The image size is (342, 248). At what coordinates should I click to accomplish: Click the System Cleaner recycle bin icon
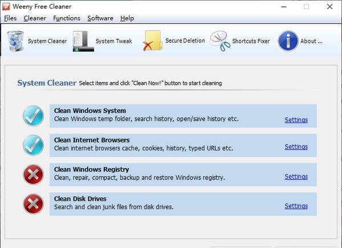pyautogui.click(x=15, y=41)
